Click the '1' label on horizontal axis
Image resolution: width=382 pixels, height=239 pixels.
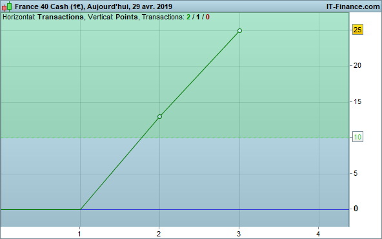click(x=79, y=234)
